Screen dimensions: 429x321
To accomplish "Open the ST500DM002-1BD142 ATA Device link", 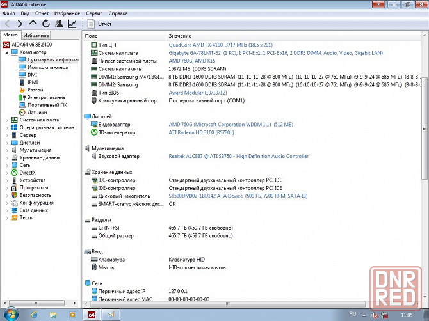I will click(238, 196).
